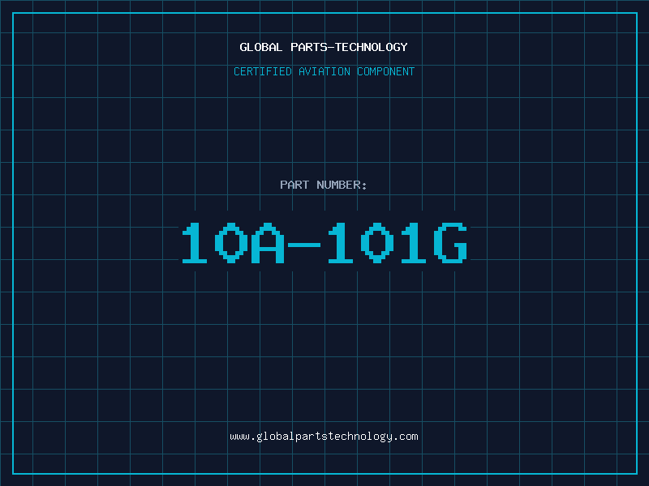
Task: Select the part number 10A-101G
Action: click(325, 242)
